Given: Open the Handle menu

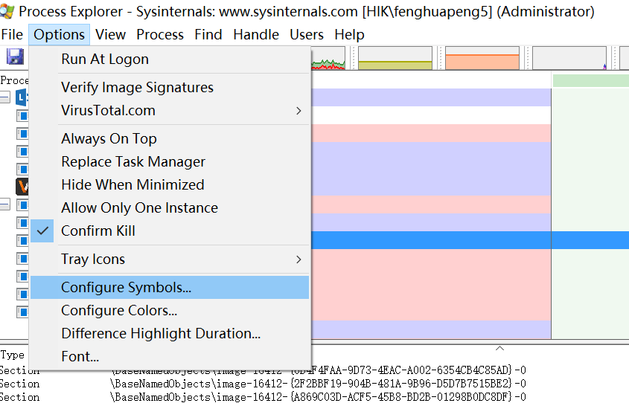Looking at the screenshot, I should pyautogui.click(x=256, y=34).
